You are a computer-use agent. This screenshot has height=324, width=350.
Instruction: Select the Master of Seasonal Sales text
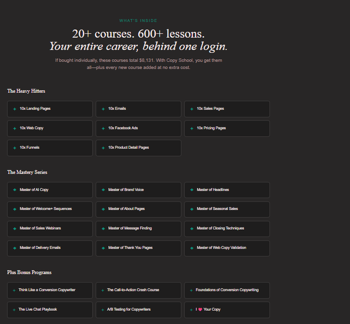coord(217,209)
